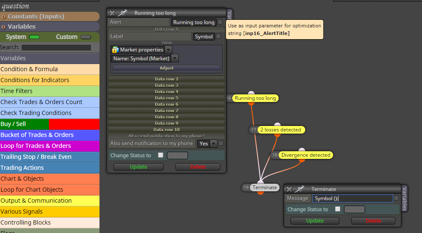Open Loop for Trades & Orders category
Image resolution: width=422 pixels, height=233 pixels.
pyautogui.click(x=49, y=146)
